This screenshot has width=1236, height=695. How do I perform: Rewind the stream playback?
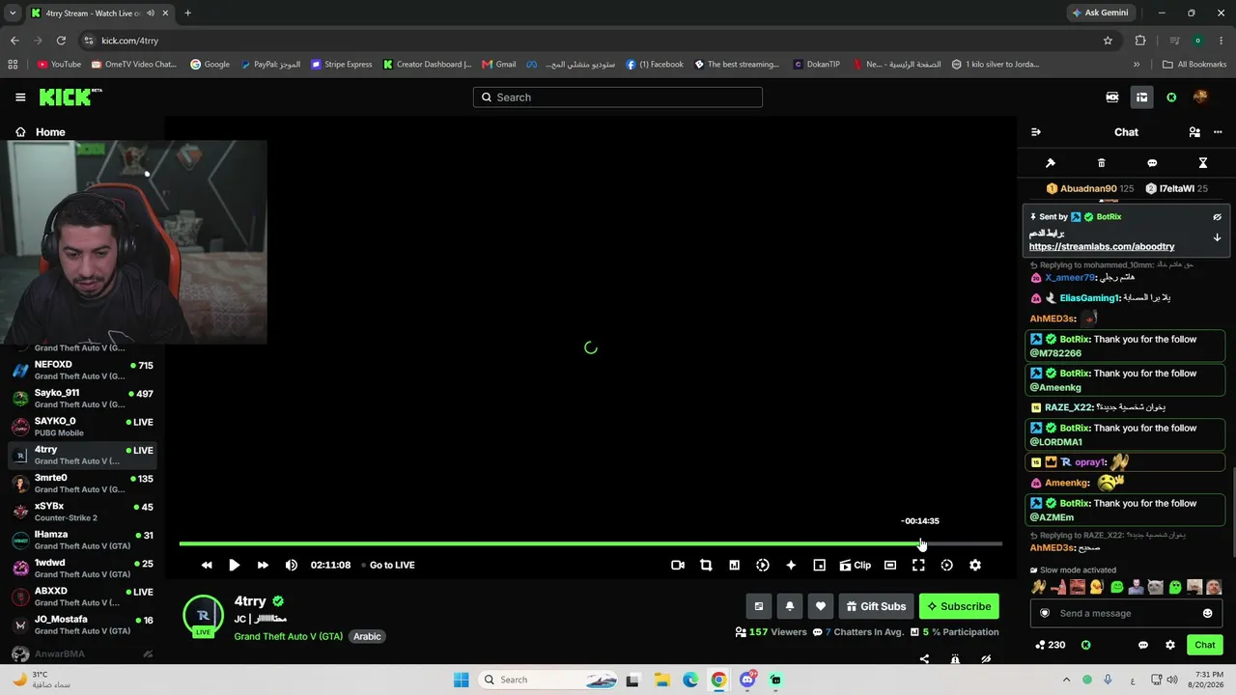(x=207, y=565)
